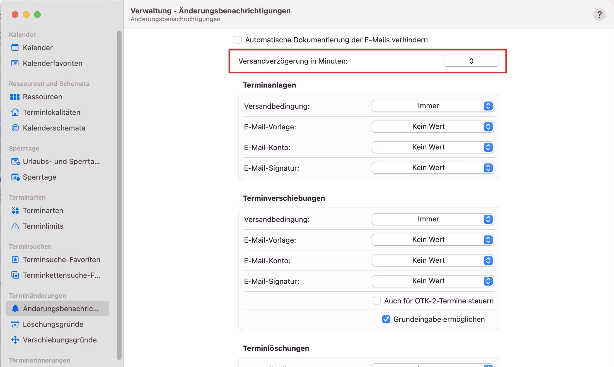Open Urlaubs- und Sperrta... sidebar entry
This screenshot has height=367, width=614.
pos(58,161)
